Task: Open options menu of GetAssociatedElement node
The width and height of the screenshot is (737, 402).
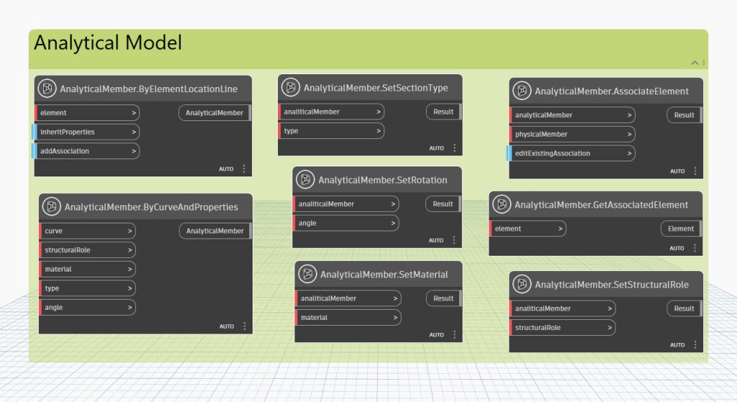Action: 695,248
